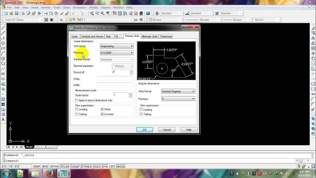Select the Polygon draw tool
The image size is (316, 178).
[3, 43]
